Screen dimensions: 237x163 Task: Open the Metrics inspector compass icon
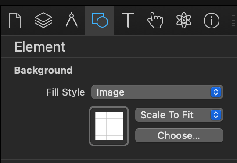tap(72, 20)
